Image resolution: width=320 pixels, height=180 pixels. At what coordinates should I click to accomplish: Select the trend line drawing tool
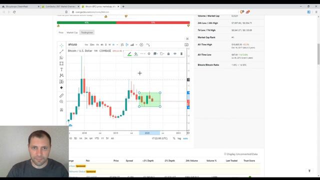click(x=61, y=51)
